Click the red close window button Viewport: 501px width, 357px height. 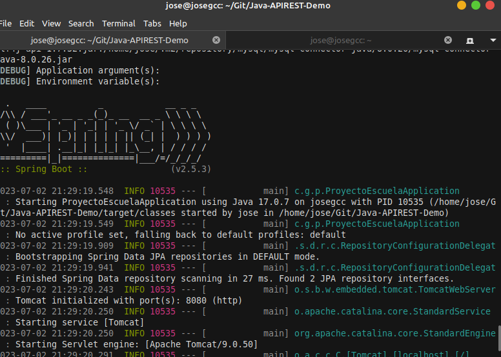pyautogui.click(x=490, y=5)
